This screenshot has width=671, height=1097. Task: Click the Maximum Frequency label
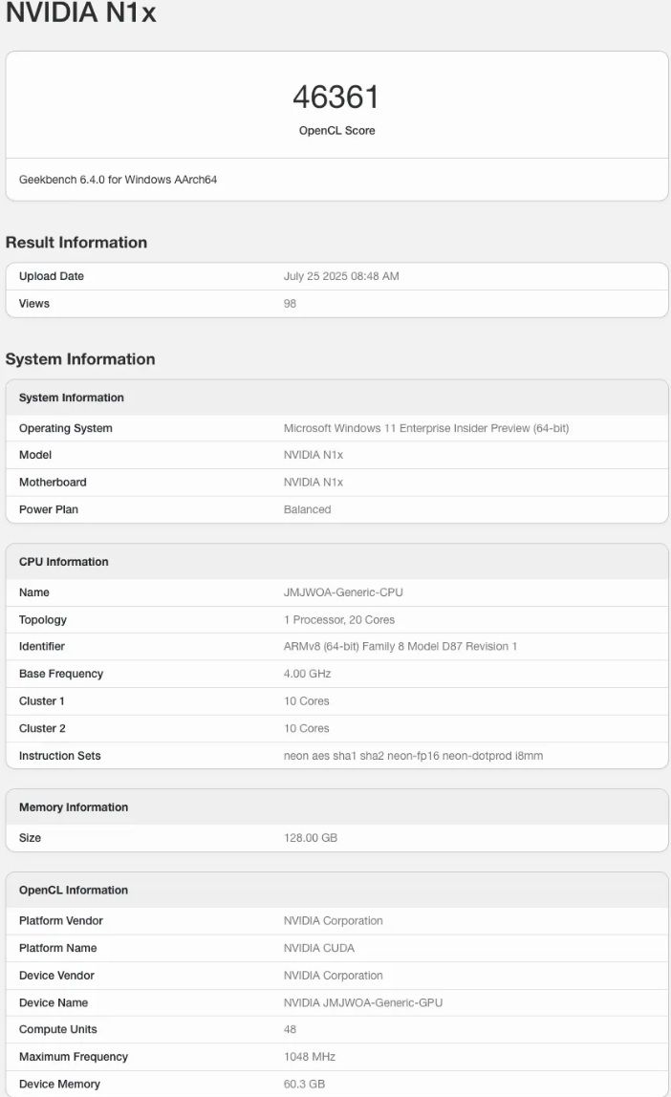pyautogui.click(x=74, y=1057)
